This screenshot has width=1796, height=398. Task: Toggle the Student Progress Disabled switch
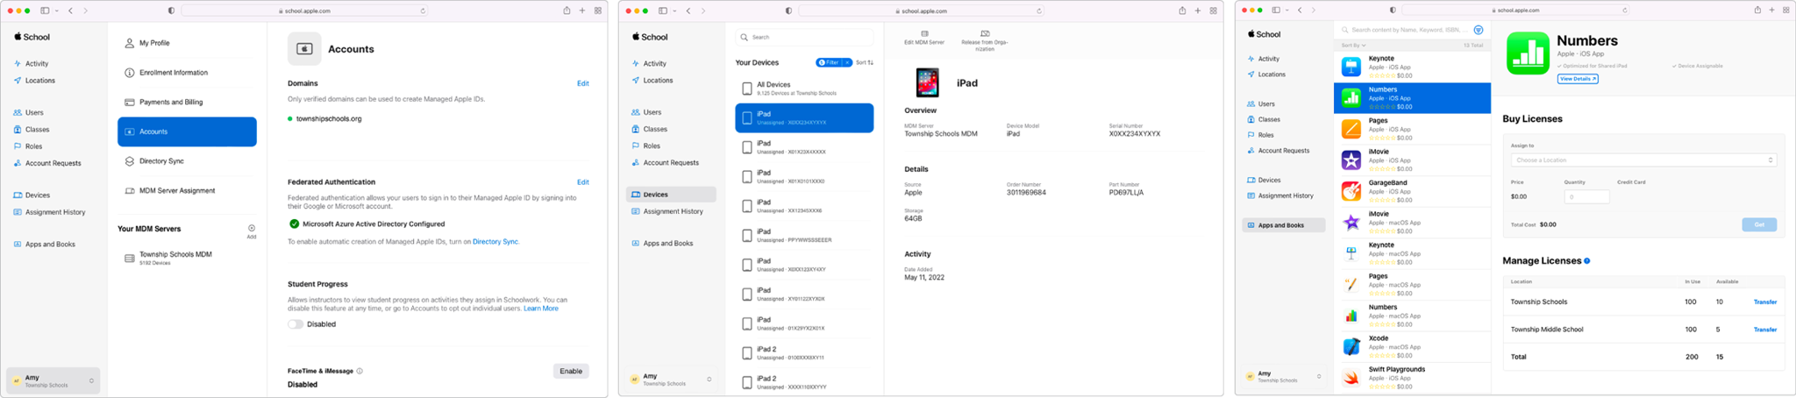(x=296, y=324)
